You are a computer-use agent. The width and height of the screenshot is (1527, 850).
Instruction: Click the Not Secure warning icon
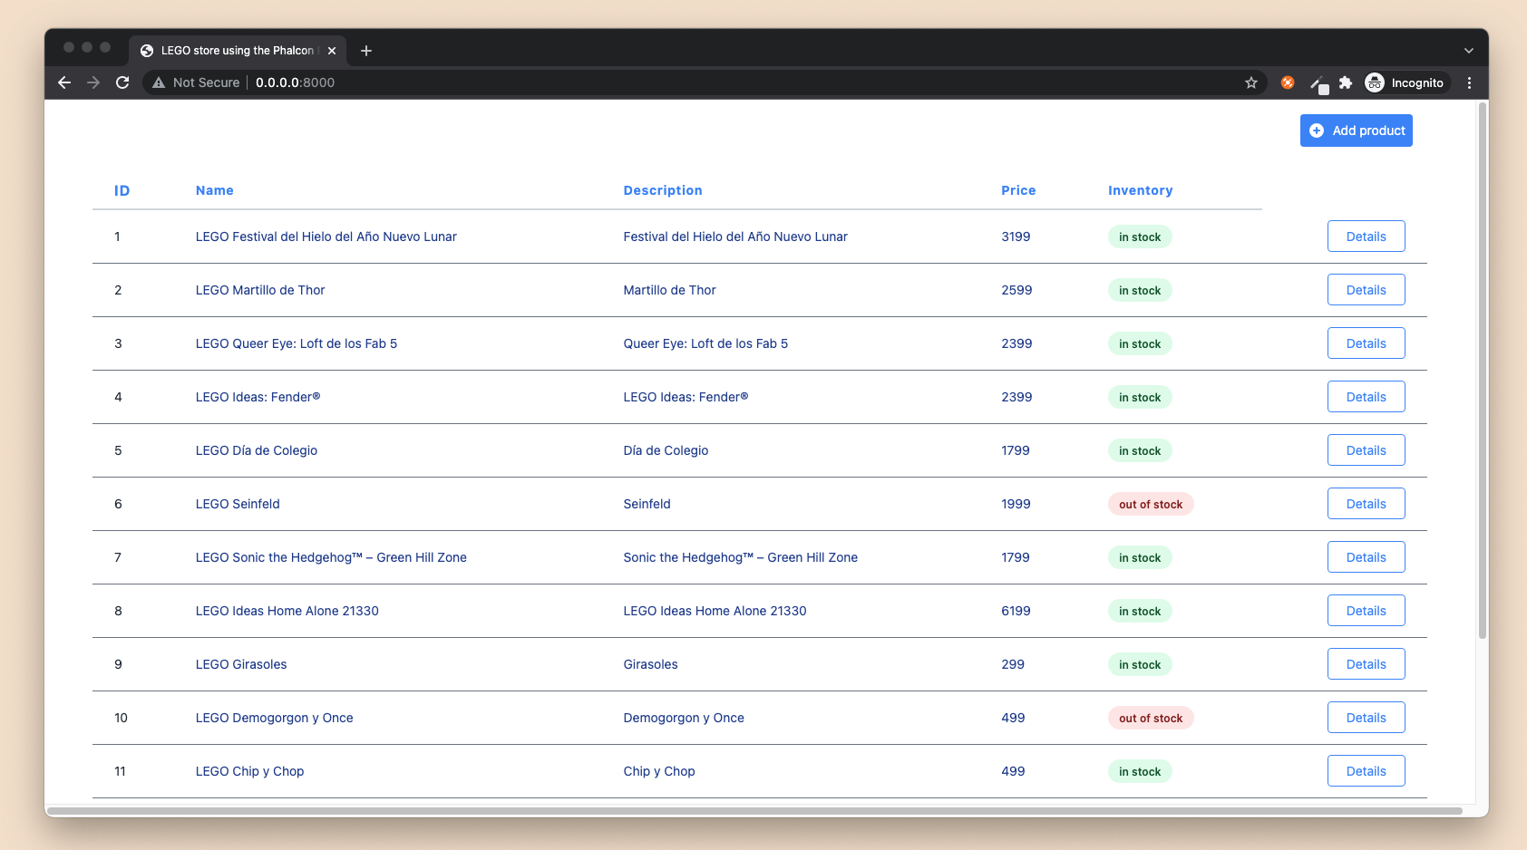pos(159,82)
